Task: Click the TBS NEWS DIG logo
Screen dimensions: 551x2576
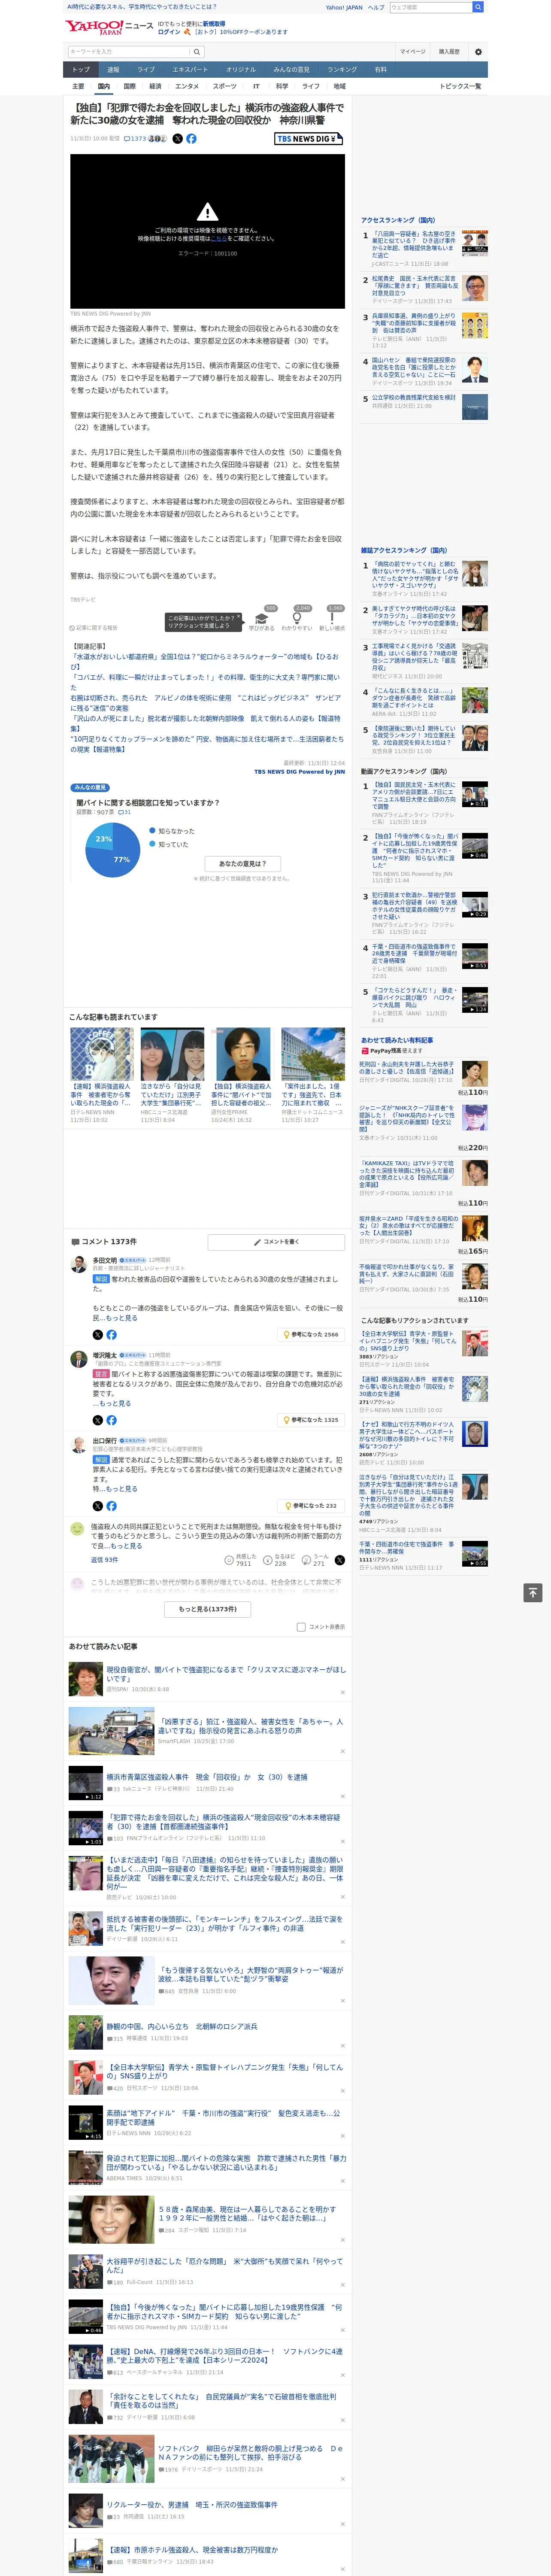Action: tap(309, 139)
